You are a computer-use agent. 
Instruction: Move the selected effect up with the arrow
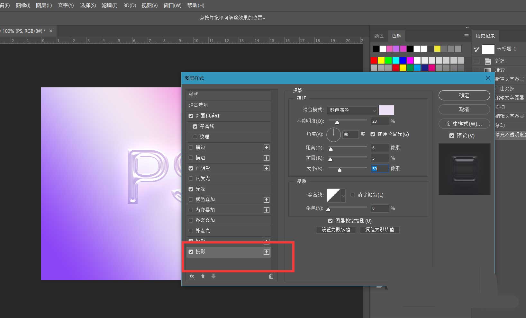coord(203,276)
